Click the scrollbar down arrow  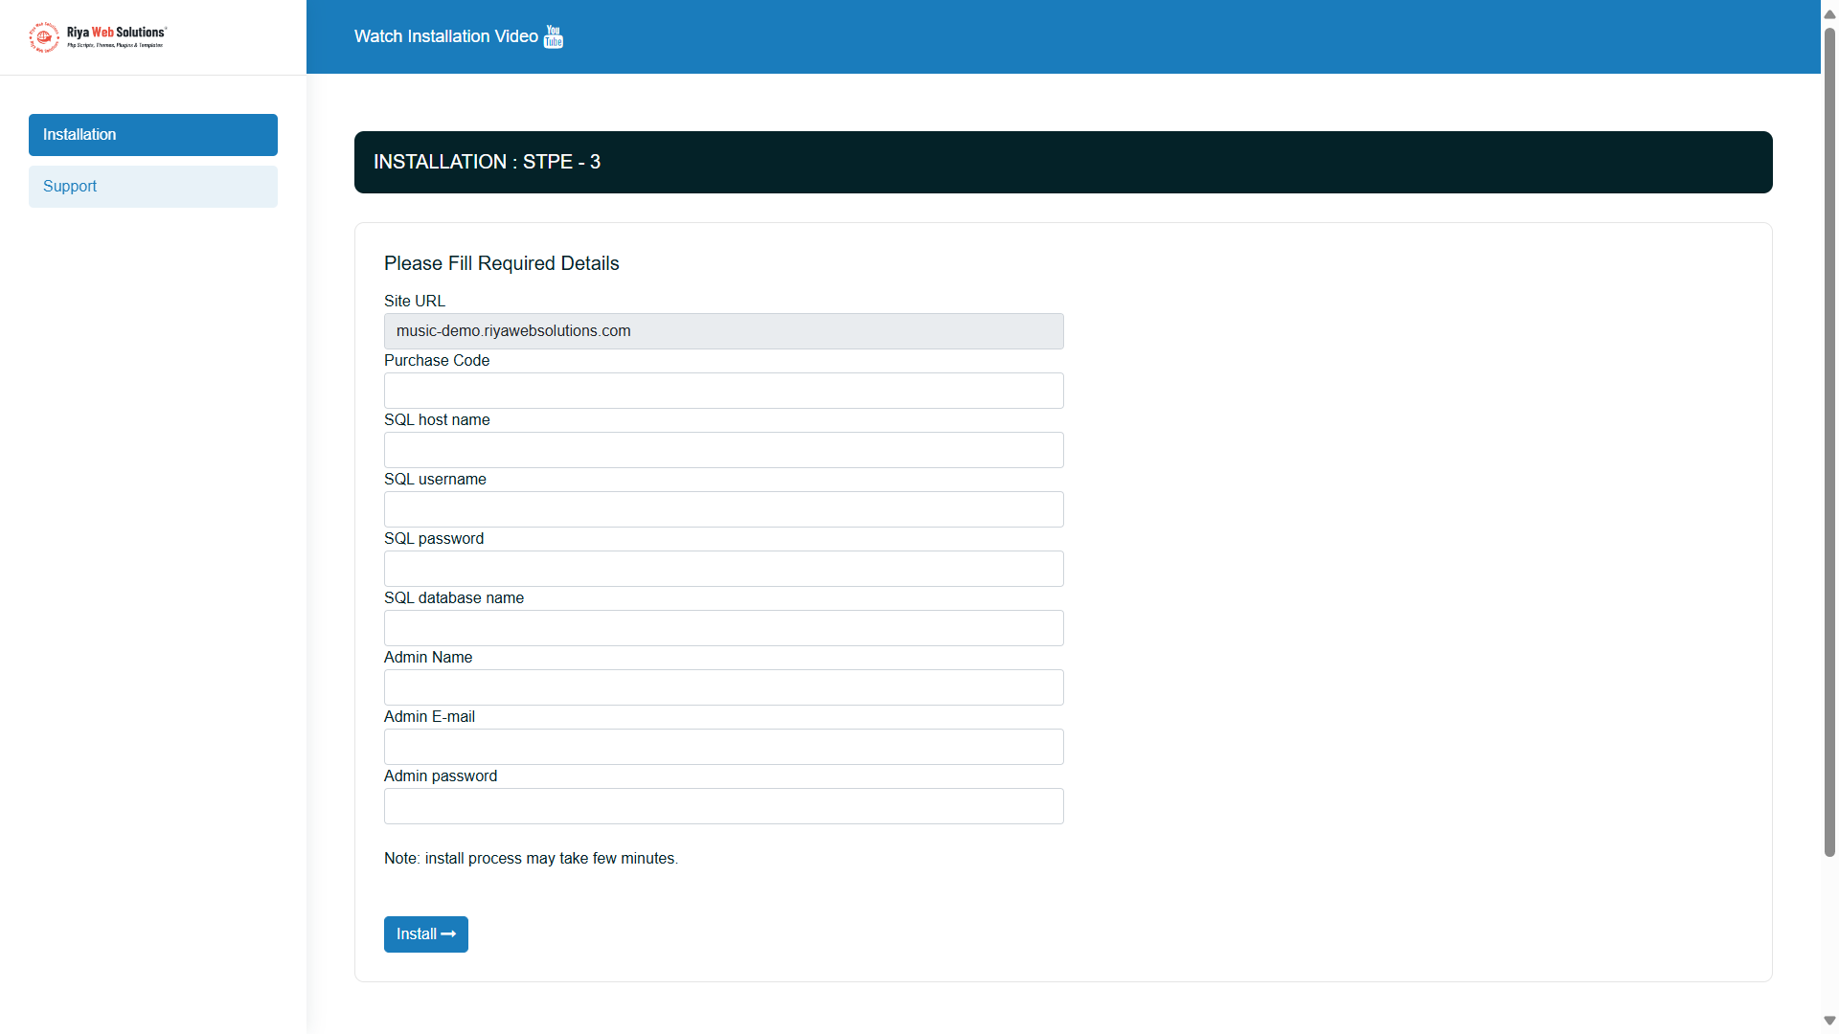(1829, 1021)
